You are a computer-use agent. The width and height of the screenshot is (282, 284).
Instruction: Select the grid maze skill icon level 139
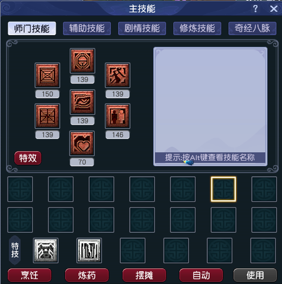47,116
